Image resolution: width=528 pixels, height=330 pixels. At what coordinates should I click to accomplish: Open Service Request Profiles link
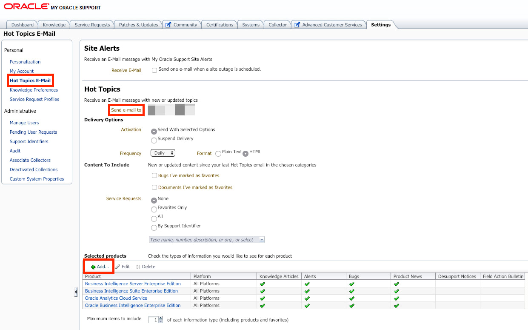(34, 99)
